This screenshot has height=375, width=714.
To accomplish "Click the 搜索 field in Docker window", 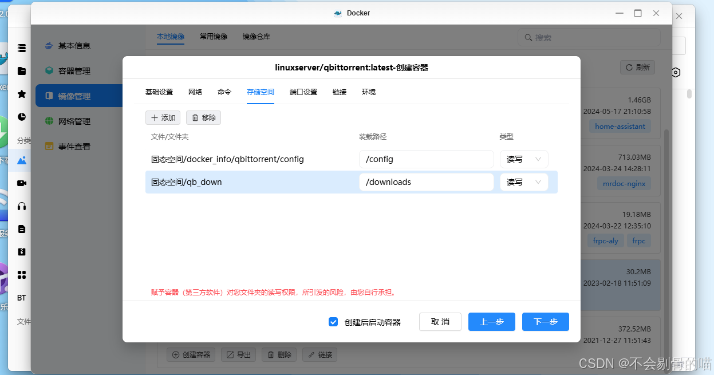I will 589,38.
